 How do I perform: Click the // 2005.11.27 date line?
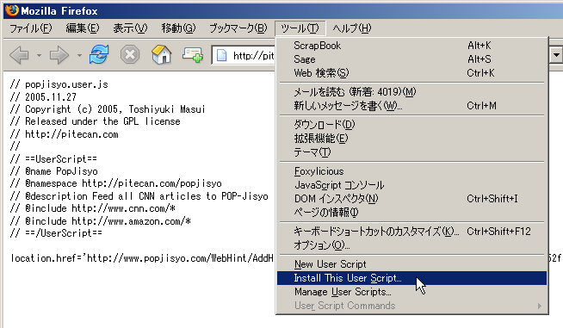tap(43, 97)
